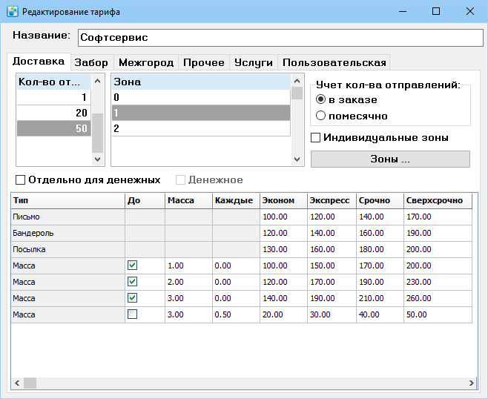488x399 pixels.
Task: Click Посылка Эконом cell 130.00
Action: tap(283, 249)
